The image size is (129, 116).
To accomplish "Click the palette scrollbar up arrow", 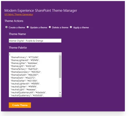I will [x=60, y=54].
